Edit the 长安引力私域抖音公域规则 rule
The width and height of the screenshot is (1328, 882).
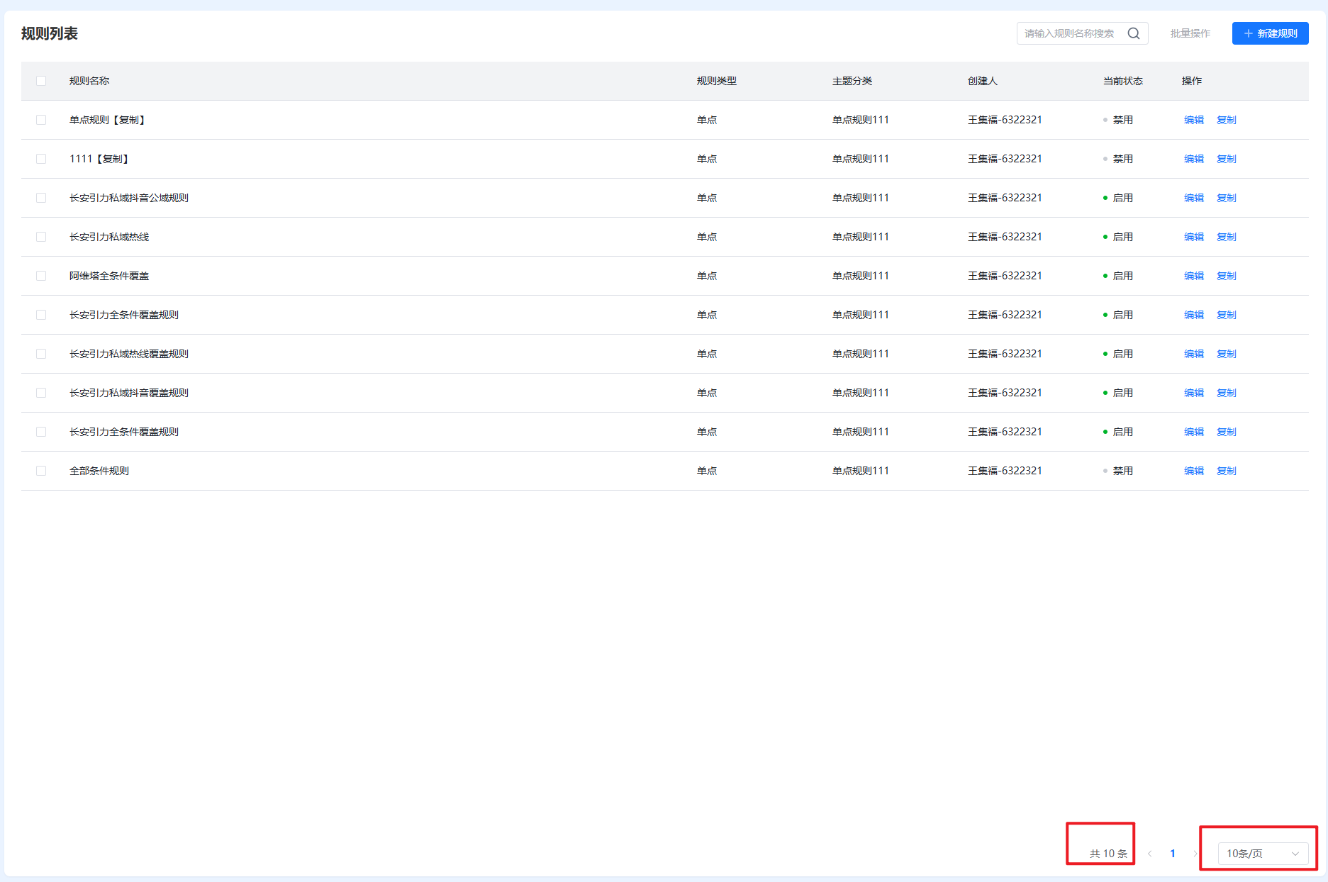(1193, 198)
